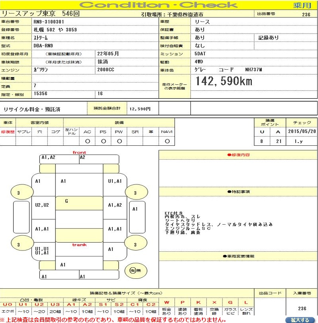Viewport: 318px width, 323px height.
Task: Click the windshield G damage marker
Action: pyautogui.click(x=66, y=202)
